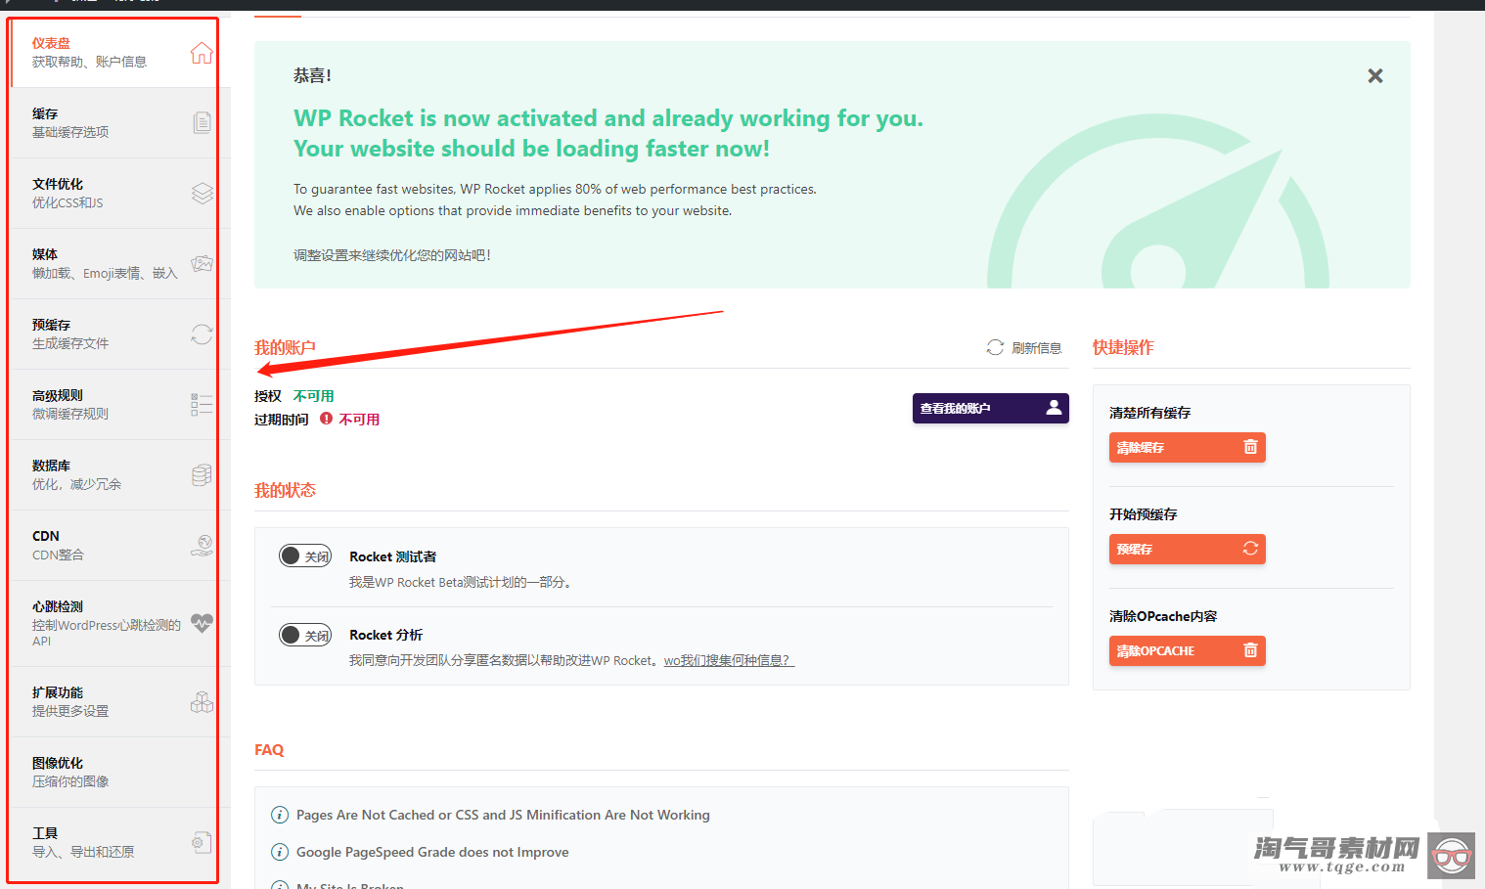Click the 我的状态 section heading
1485x889 pixels.
[285, 491]
